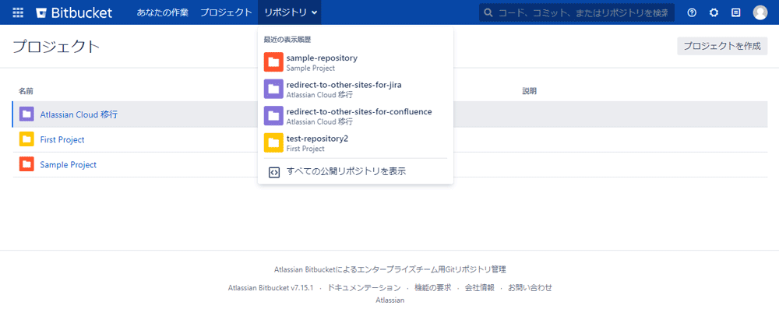This screenshot has width=779, height=309.
Task: Click the code icon beside すべての公開リポジトリを表示
Action: click(273, 172)
